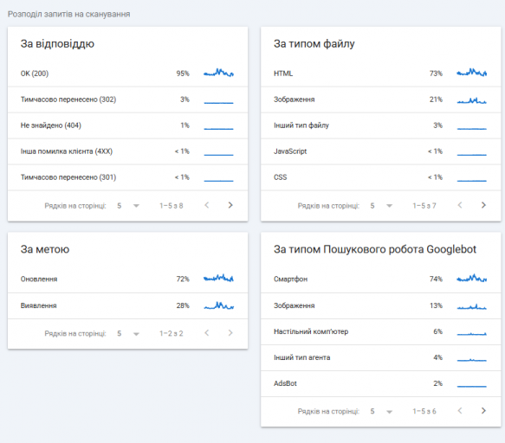Open 'Тимчасово перенесено (302)' row
Screen dimensions: 505x443
(x=128, y=100)
